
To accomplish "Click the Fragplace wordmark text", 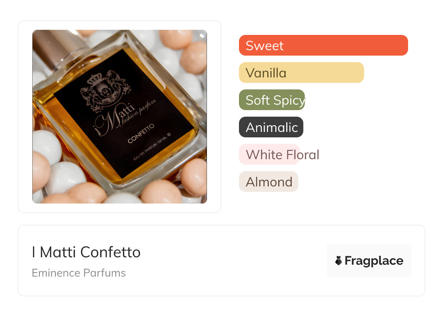I will click(x=374, y=261).
